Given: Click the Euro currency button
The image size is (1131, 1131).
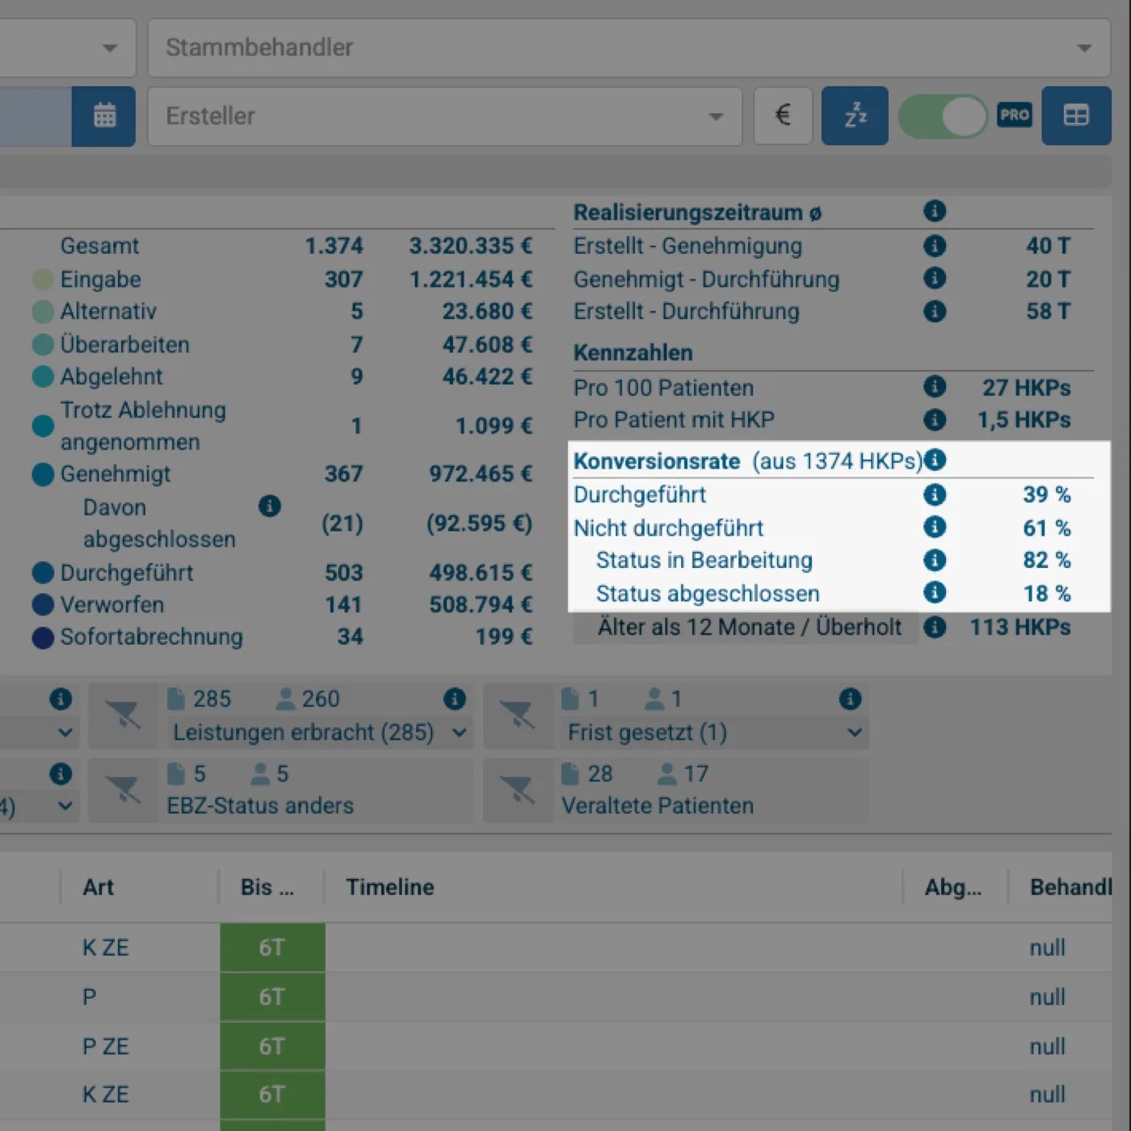Looking at the screenshot, I should coord(783,116).
